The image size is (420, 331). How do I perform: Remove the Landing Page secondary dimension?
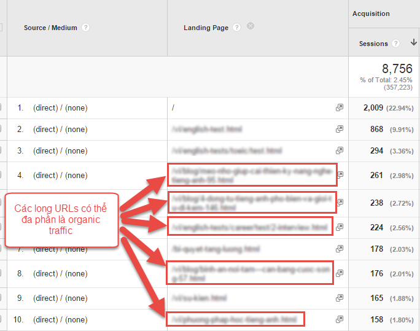(251, 26)
